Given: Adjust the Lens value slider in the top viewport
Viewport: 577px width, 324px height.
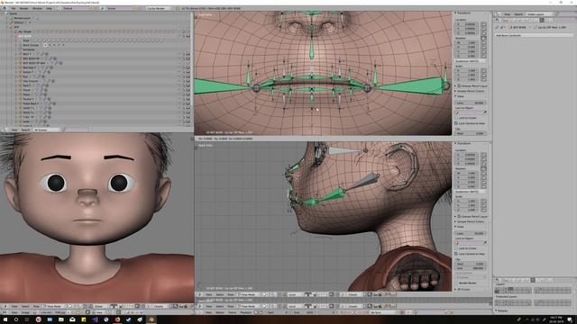Looking at the screenshot, I should 471,103.
